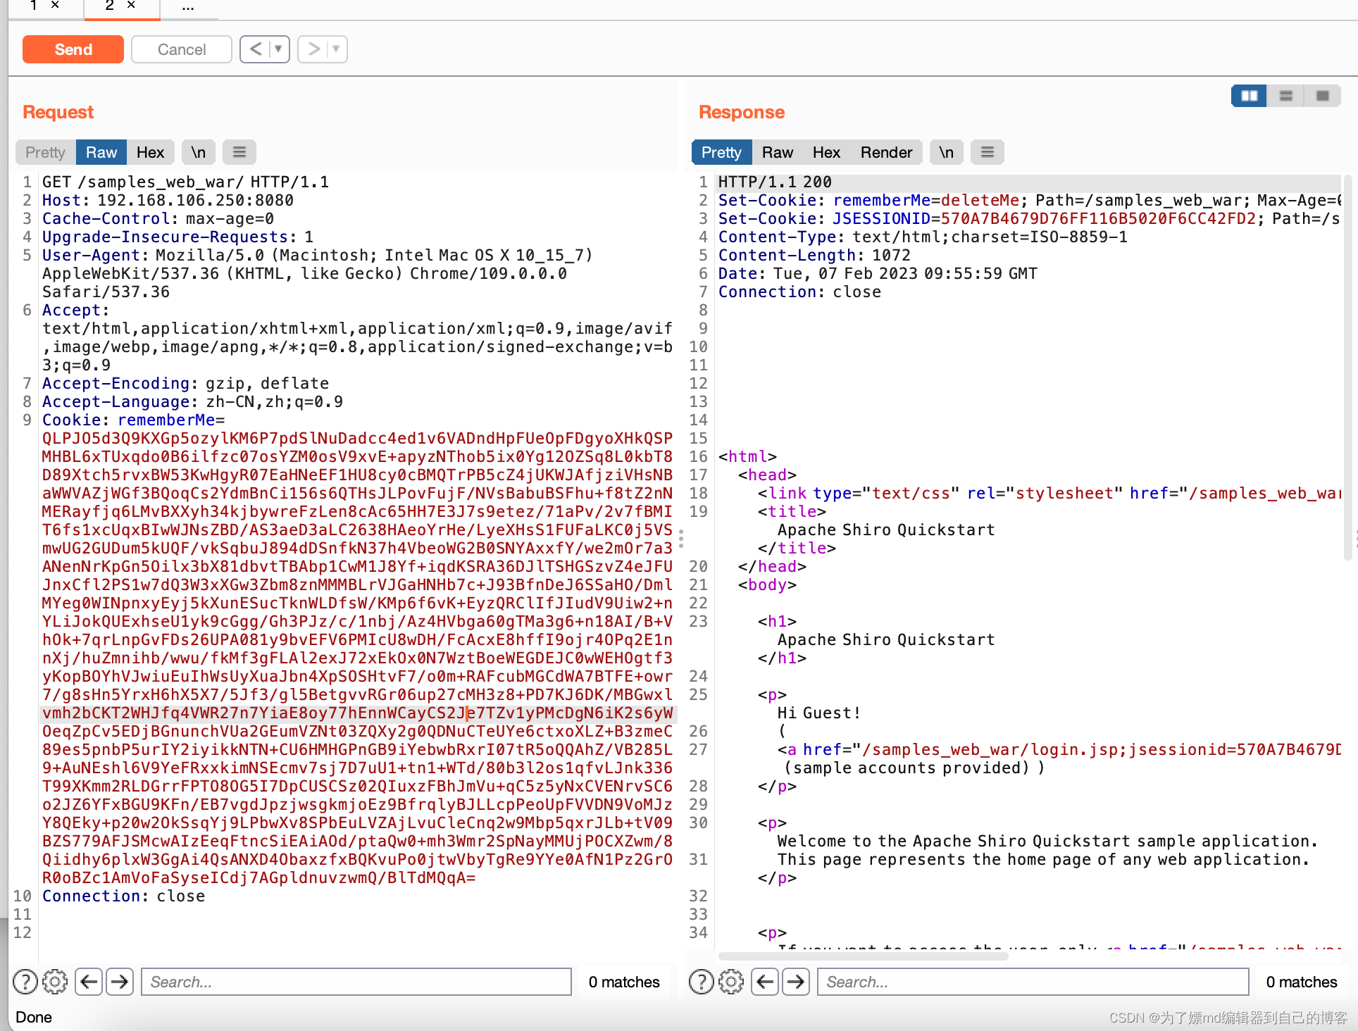Viewport: 1358px width, 1031px height.
Task: Select the Hex view in Response panel
Action: [826, 152]
